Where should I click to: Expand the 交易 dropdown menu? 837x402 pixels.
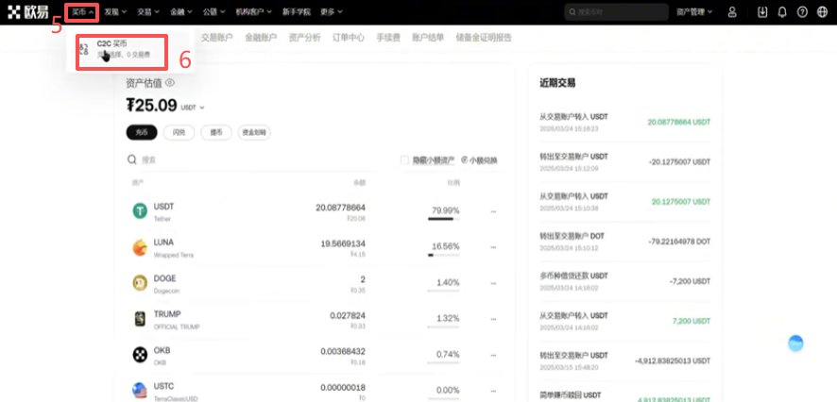pos(148,11)
